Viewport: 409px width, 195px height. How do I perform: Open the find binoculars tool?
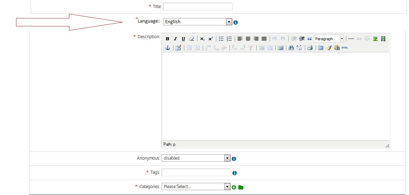pos(291,48)
